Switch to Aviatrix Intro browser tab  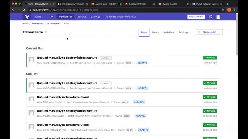[x=107, y=4]
